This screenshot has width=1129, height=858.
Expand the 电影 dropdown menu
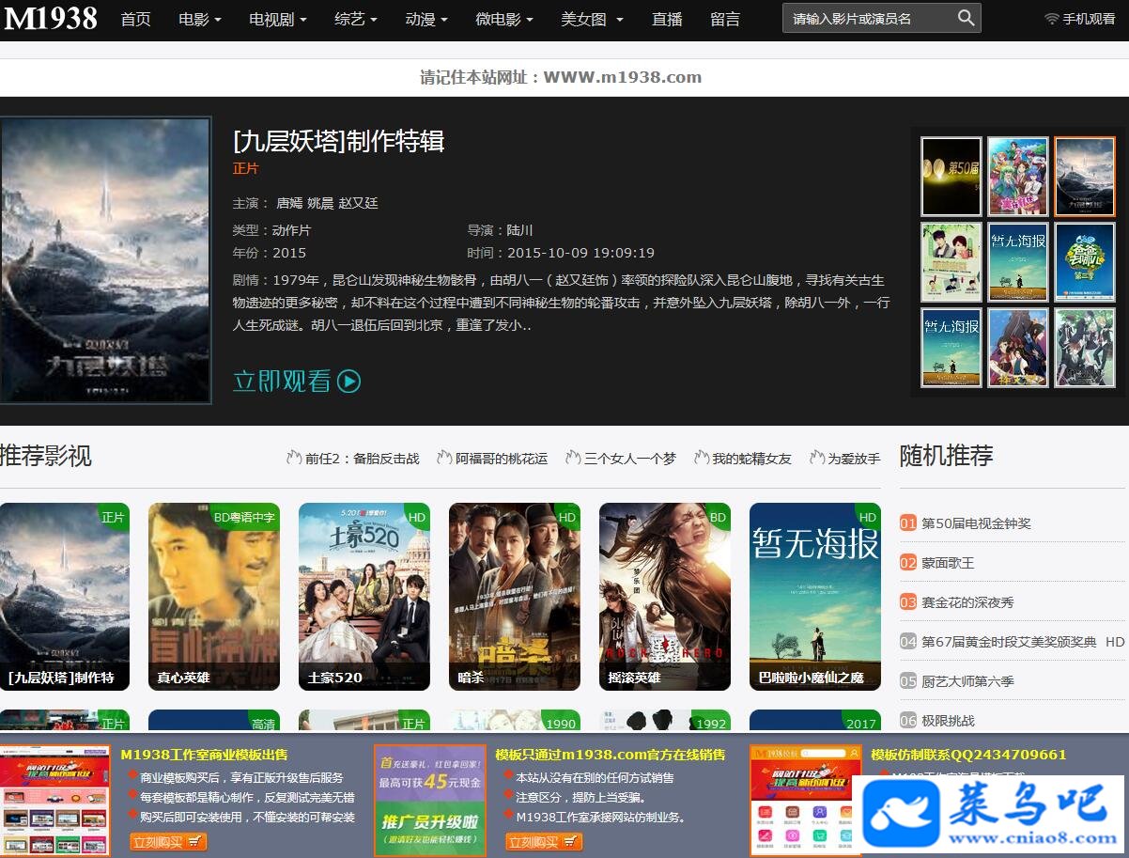coord(200,19)
